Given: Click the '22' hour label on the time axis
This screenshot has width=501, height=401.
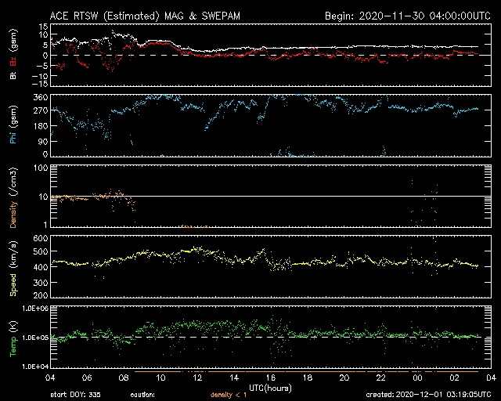Looking at the screenshot, I should tap(381, 378).
